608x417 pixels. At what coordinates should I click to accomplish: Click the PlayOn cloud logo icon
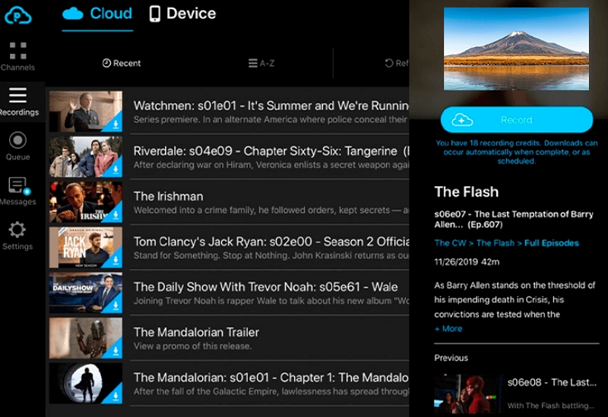17,15
